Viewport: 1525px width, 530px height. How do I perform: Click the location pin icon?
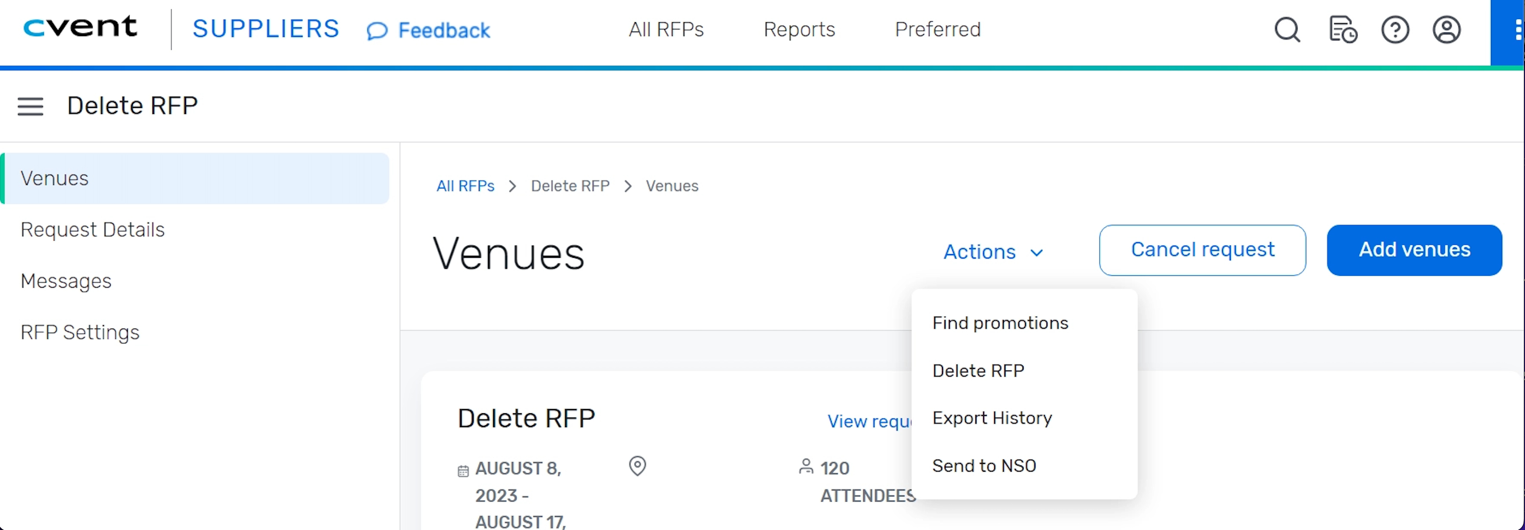pyautogui.click(x=637, y=466)
